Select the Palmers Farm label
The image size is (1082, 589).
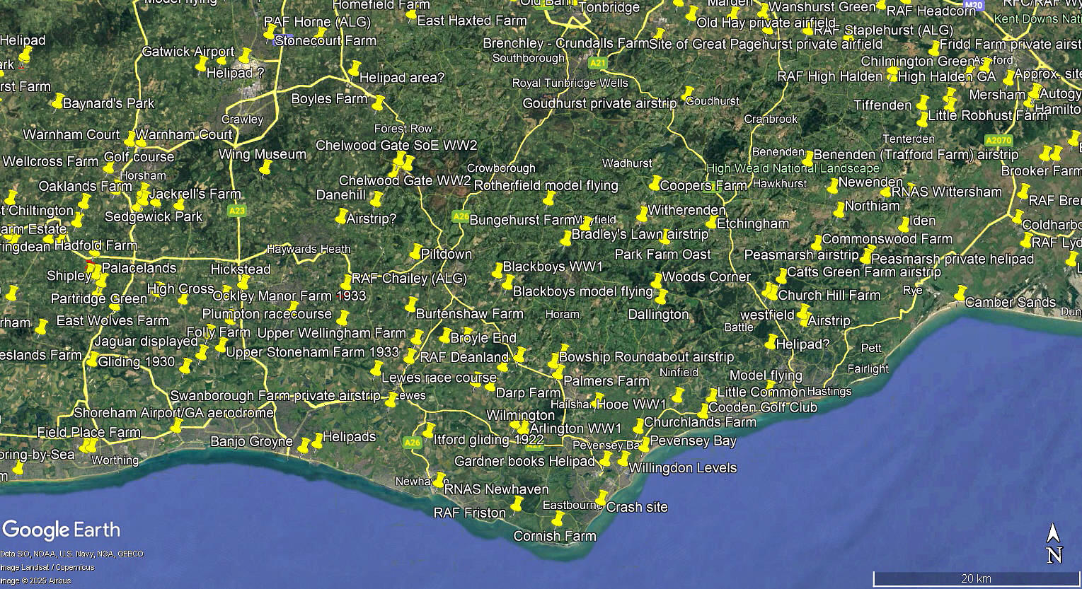(x=606, y=381)
